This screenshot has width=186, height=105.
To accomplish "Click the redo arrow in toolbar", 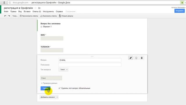I will click(x=9, y=16).
